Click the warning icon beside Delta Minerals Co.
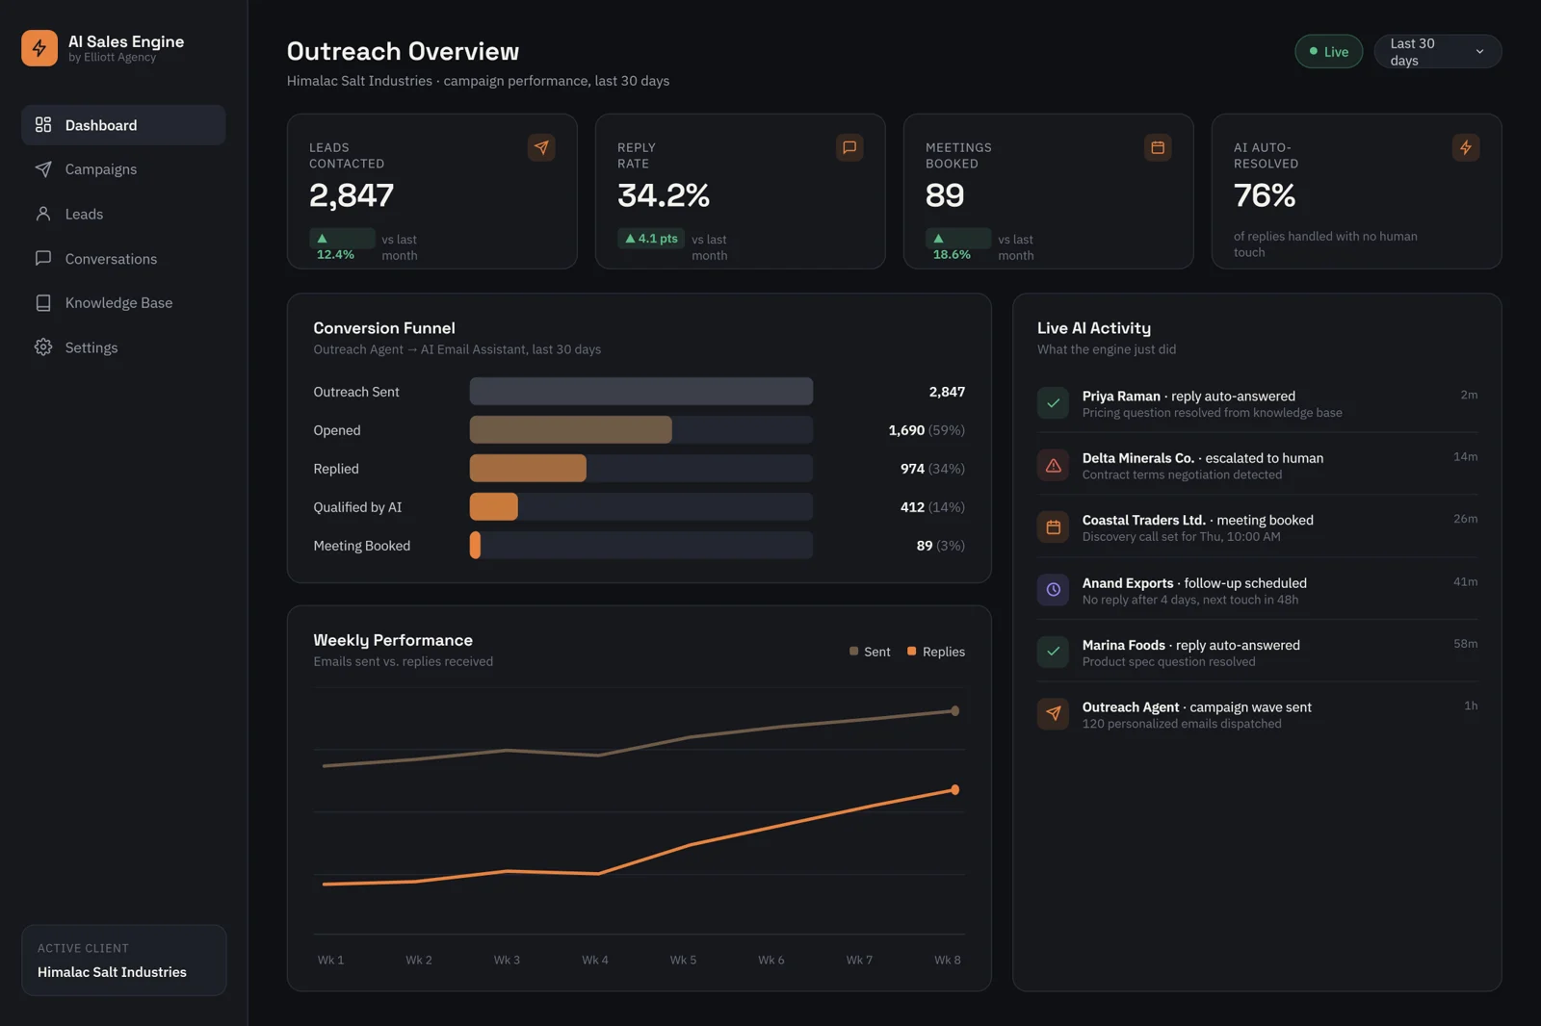Image resolution: width=1541 pixels, height=1026 pixels. pyautogui.click(x=1053, y=465)
